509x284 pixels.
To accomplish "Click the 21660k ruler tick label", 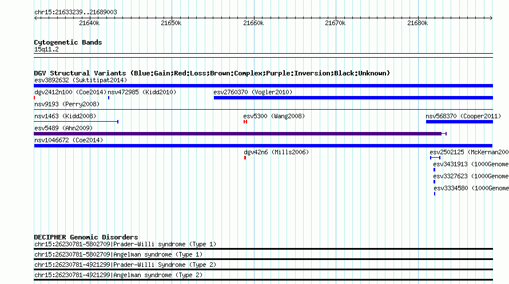I will (253, 23).
